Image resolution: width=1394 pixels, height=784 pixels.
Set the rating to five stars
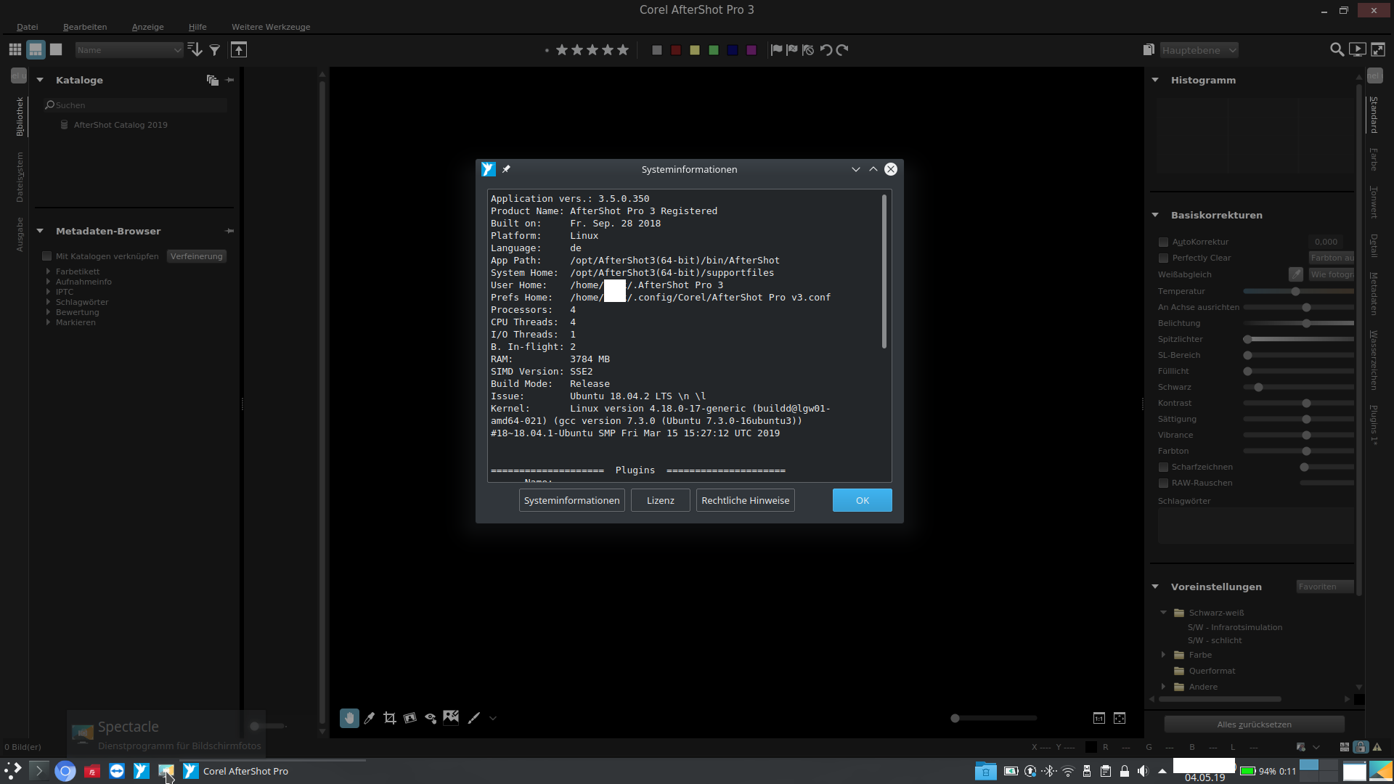click(x=623, y=50)
